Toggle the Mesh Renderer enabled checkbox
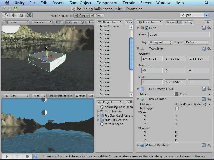 click(x=147, y=145)
